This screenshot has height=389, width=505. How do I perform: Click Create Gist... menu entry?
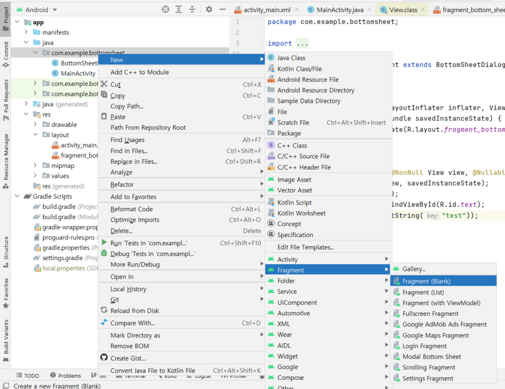(181, 358)
